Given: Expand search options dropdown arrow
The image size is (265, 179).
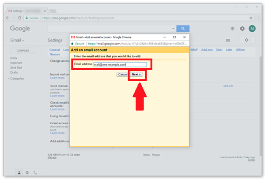Looking at the screenshot, I should [x=173, y=29].
